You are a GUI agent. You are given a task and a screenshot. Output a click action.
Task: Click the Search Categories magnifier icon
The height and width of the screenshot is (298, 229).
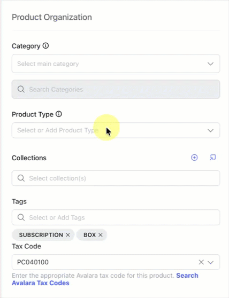click(21, 89)
